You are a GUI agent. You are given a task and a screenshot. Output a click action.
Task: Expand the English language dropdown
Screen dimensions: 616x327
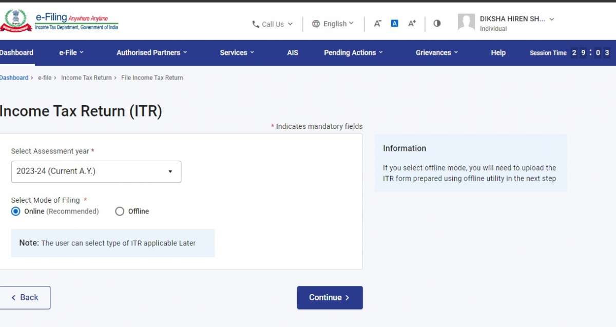336,23
